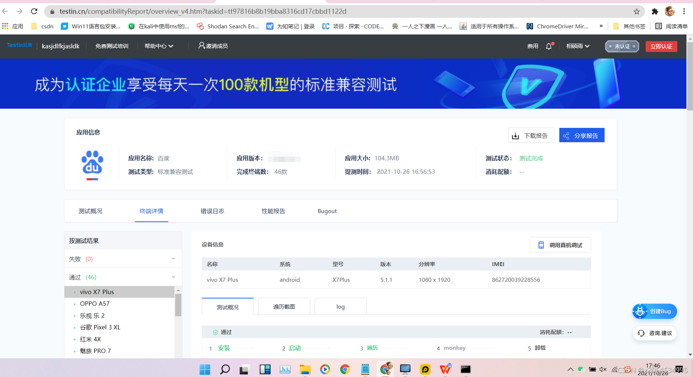Open taskbar search magnifier
This screenshot has width=693, height=377.
coord(225,369)
